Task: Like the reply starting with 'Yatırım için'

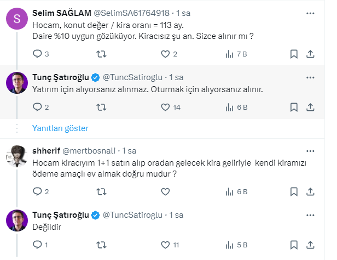Action: click(166, 108)
